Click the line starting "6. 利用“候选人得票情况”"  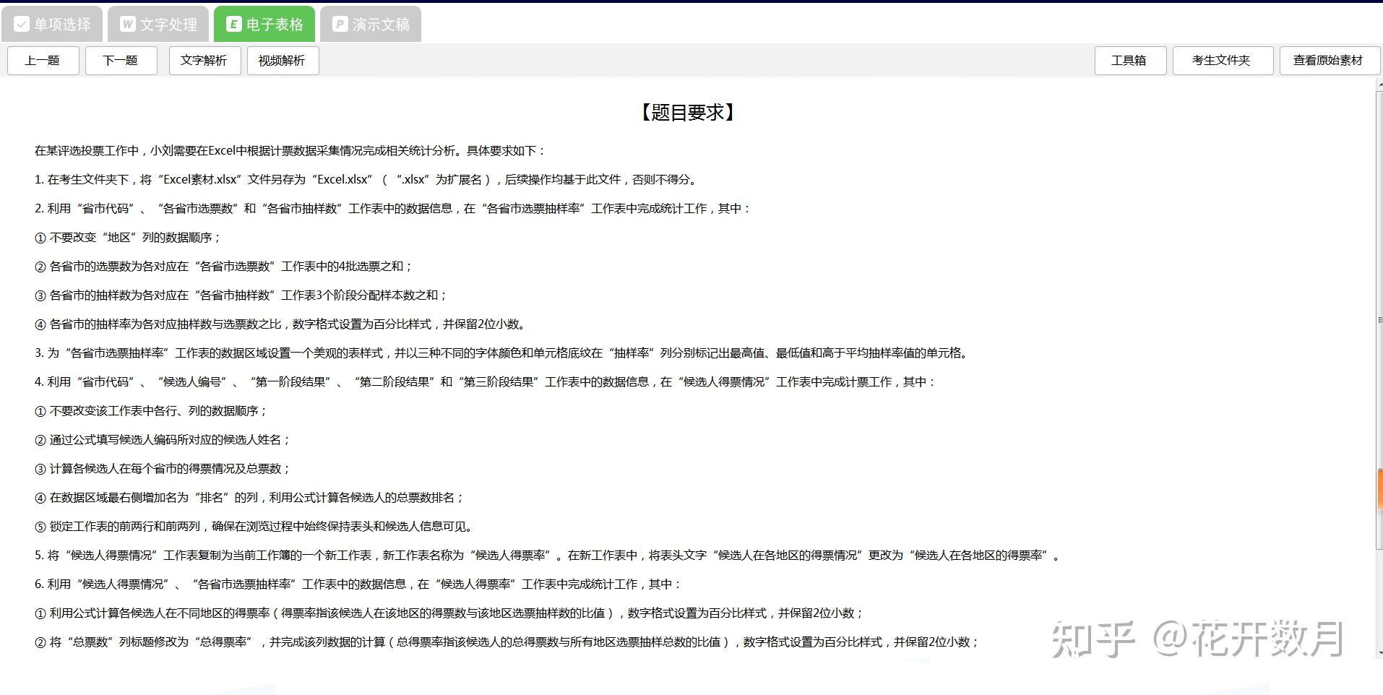pos(359,584)
